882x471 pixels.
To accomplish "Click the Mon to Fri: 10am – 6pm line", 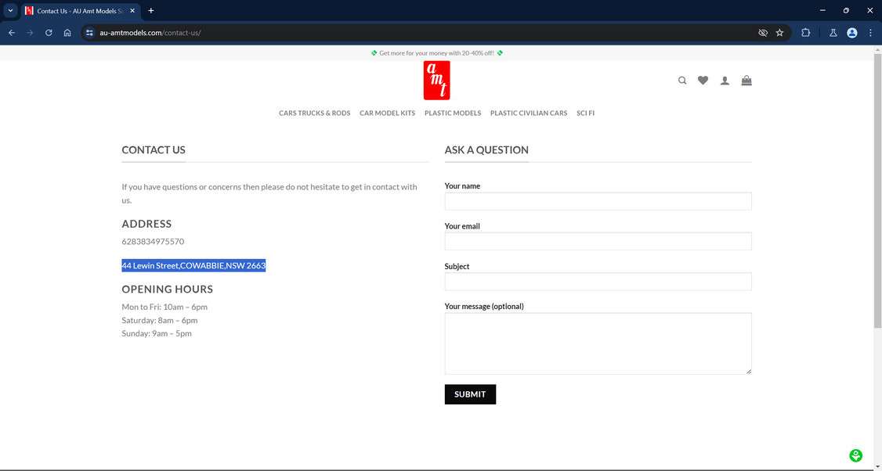I will 164,307.
